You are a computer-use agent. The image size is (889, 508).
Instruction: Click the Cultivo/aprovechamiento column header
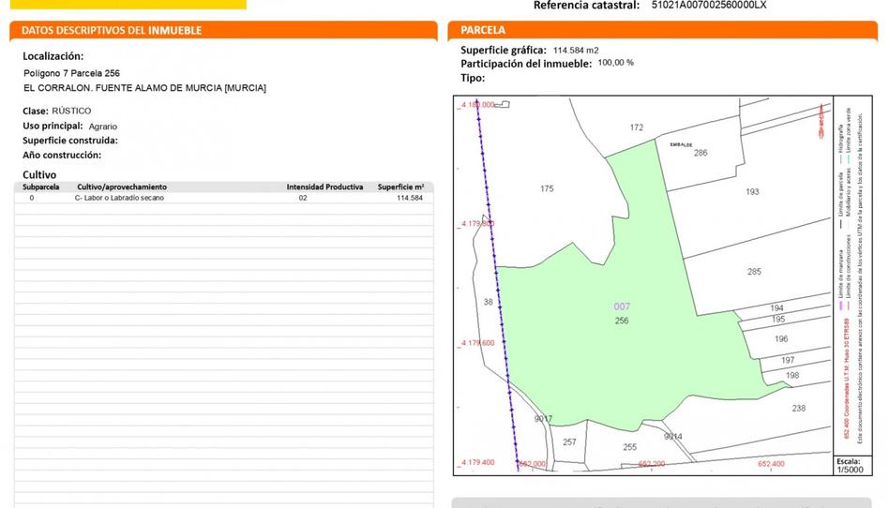click(122, 187)
